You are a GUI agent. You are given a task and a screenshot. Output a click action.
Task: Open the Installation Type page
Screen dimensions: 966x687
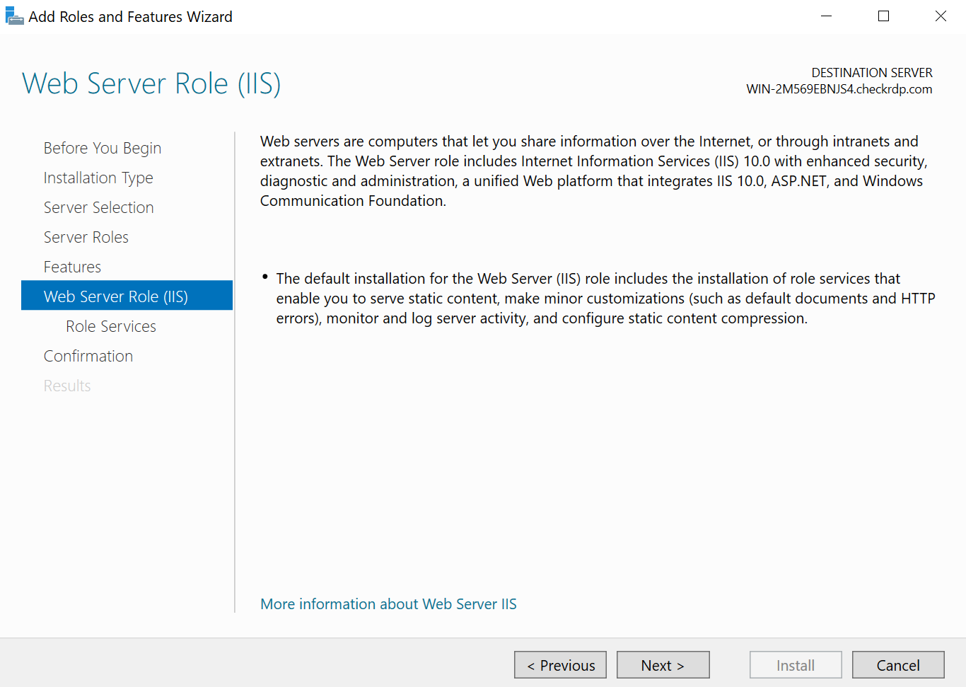98,178
